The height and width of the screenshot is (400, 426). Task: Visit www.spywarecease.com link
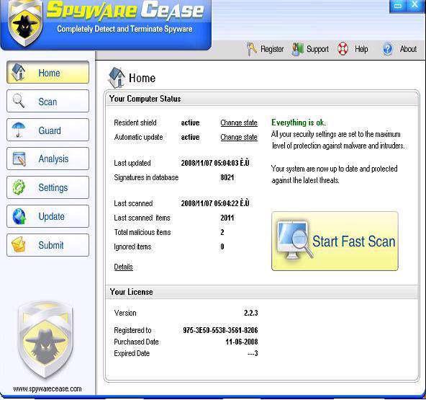click(x=47, y=388)
